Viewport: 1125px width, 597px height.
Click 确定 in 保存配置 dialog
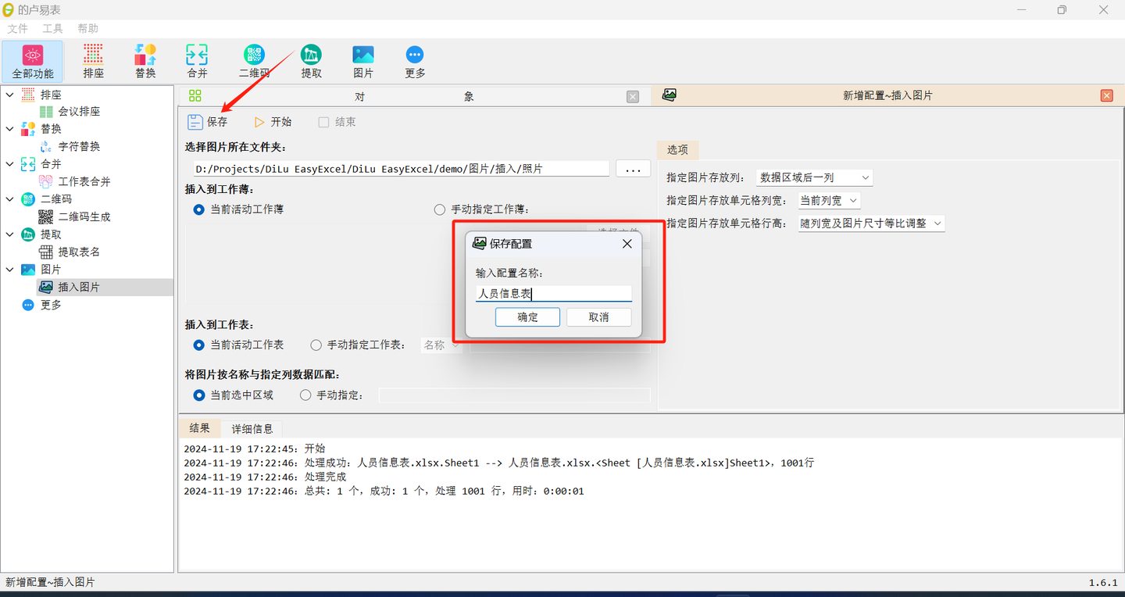coord(527,317)
